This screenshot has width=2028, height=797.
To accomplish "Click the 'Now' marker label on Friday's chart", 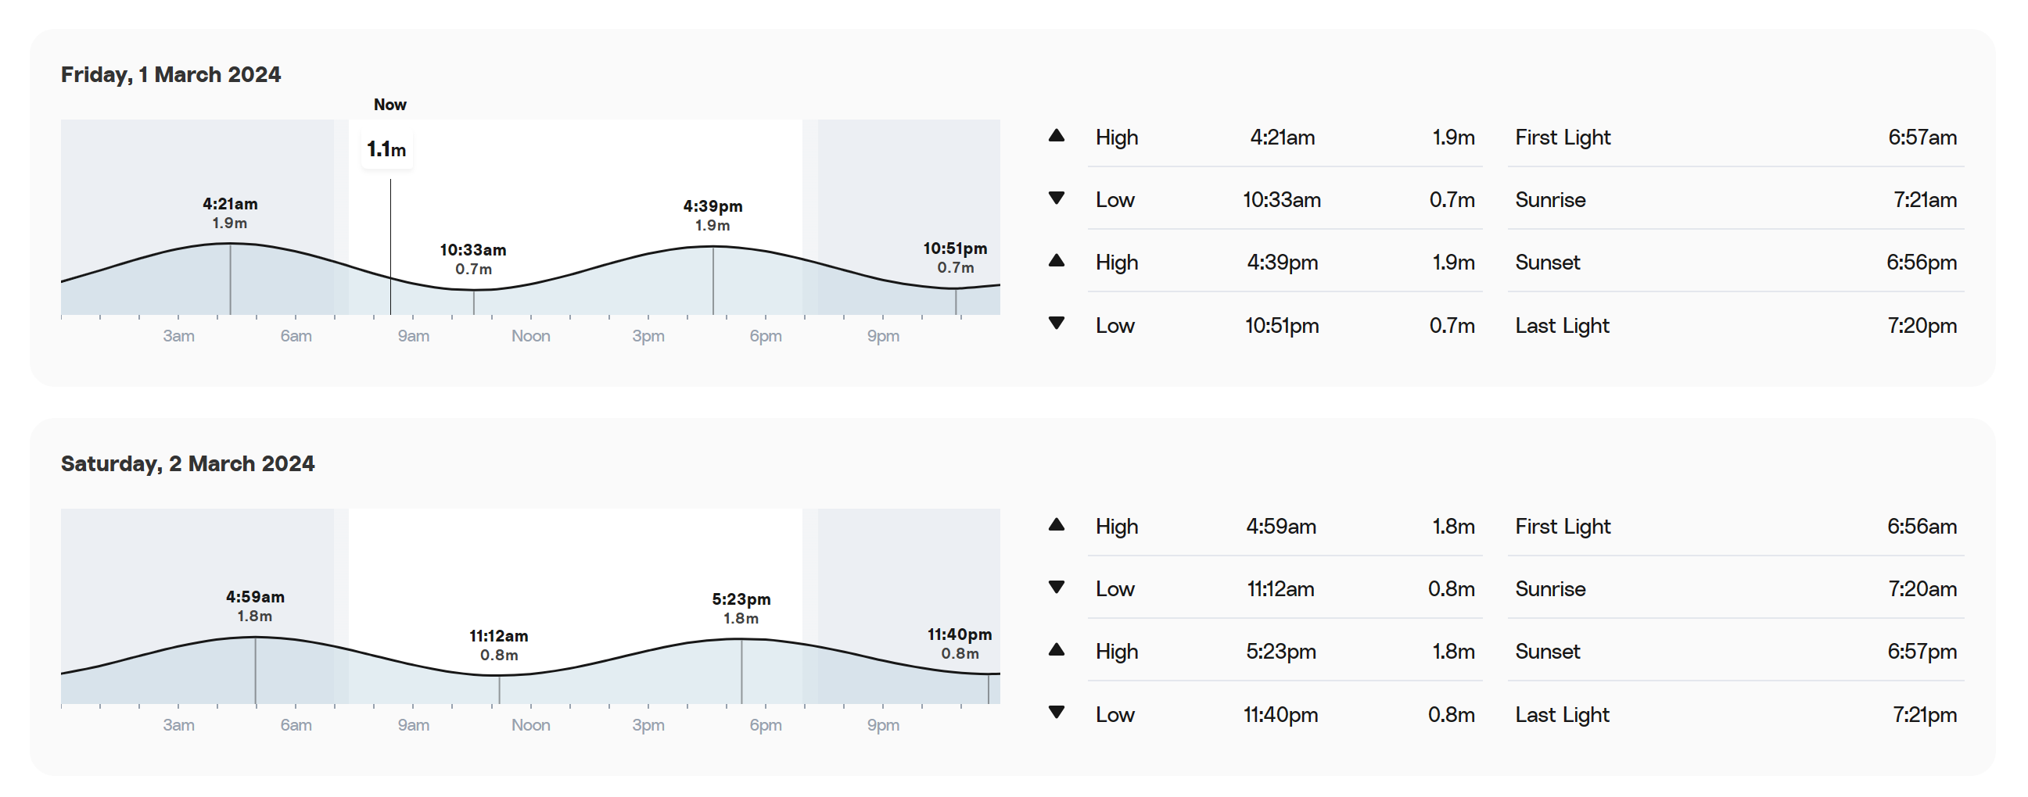I will [389, 105].
